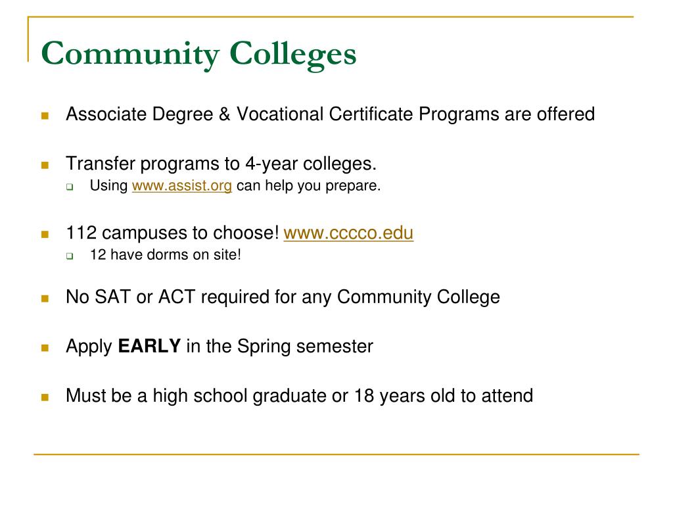Viewport: 673px width, 505px height.
Task: Click the hollow square sub-bullet before Using www.assist.org
Action: [70, 187]
